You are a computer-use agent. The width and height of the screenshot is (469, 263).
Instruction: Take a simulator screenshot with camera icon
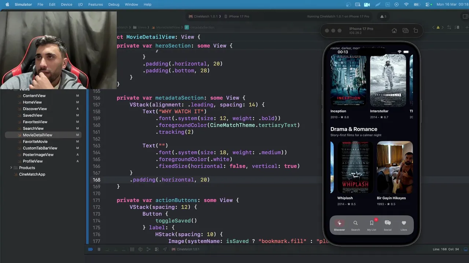point(405,31)
